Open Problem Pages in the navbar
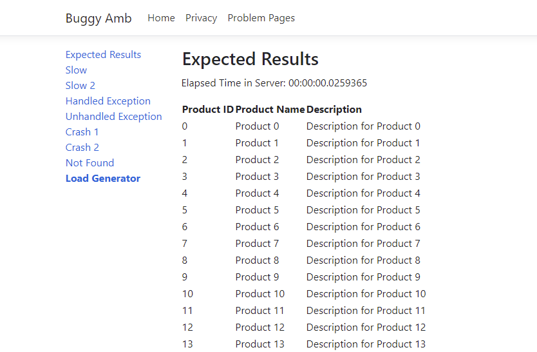The image size is (537, 352). [x=261, y=18]
